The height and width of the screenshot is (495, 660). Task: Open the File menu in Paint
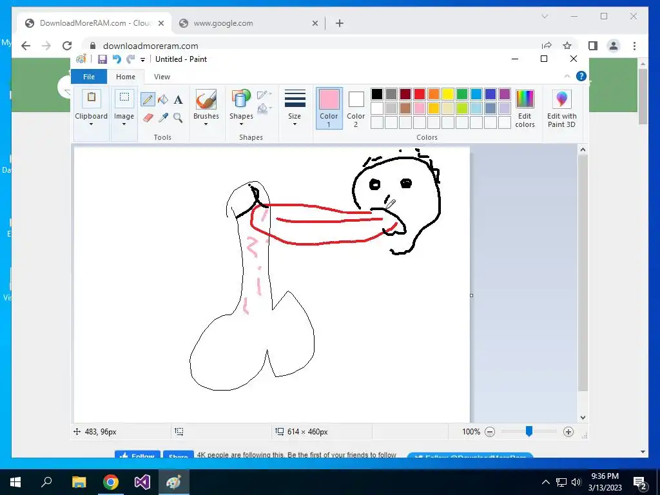[89, 77]
